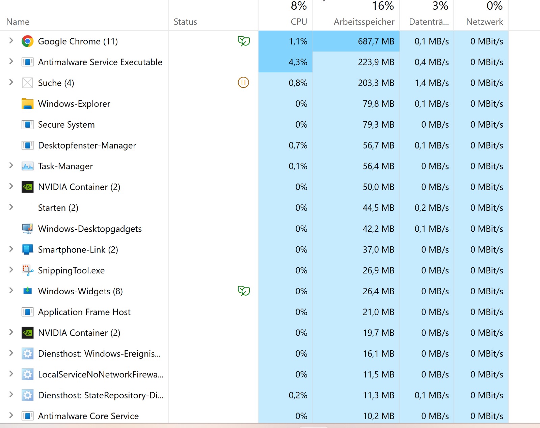Click the 1,4 MB/s disk cell
This screenshot has height=428, width=540.
427,83
